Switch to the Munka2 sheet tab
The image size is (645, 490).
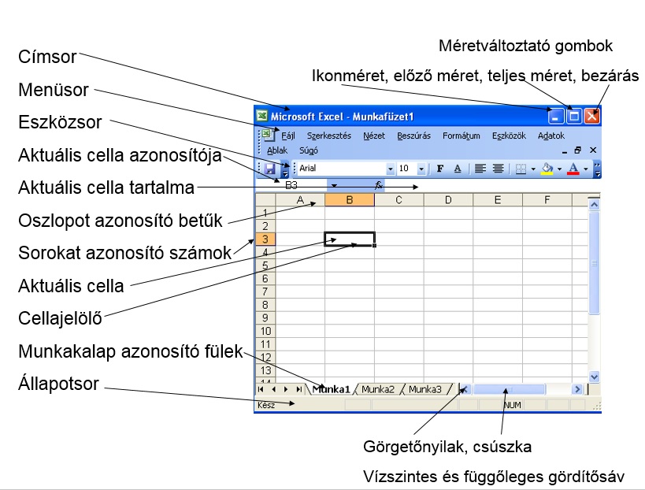(x=378, y=389)
